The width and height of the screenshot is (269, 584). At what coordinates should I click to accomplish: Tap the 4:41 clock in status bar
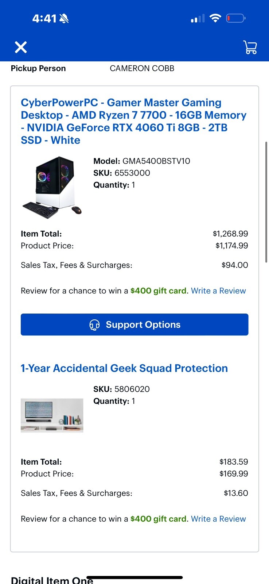click(x=44, y=18)
